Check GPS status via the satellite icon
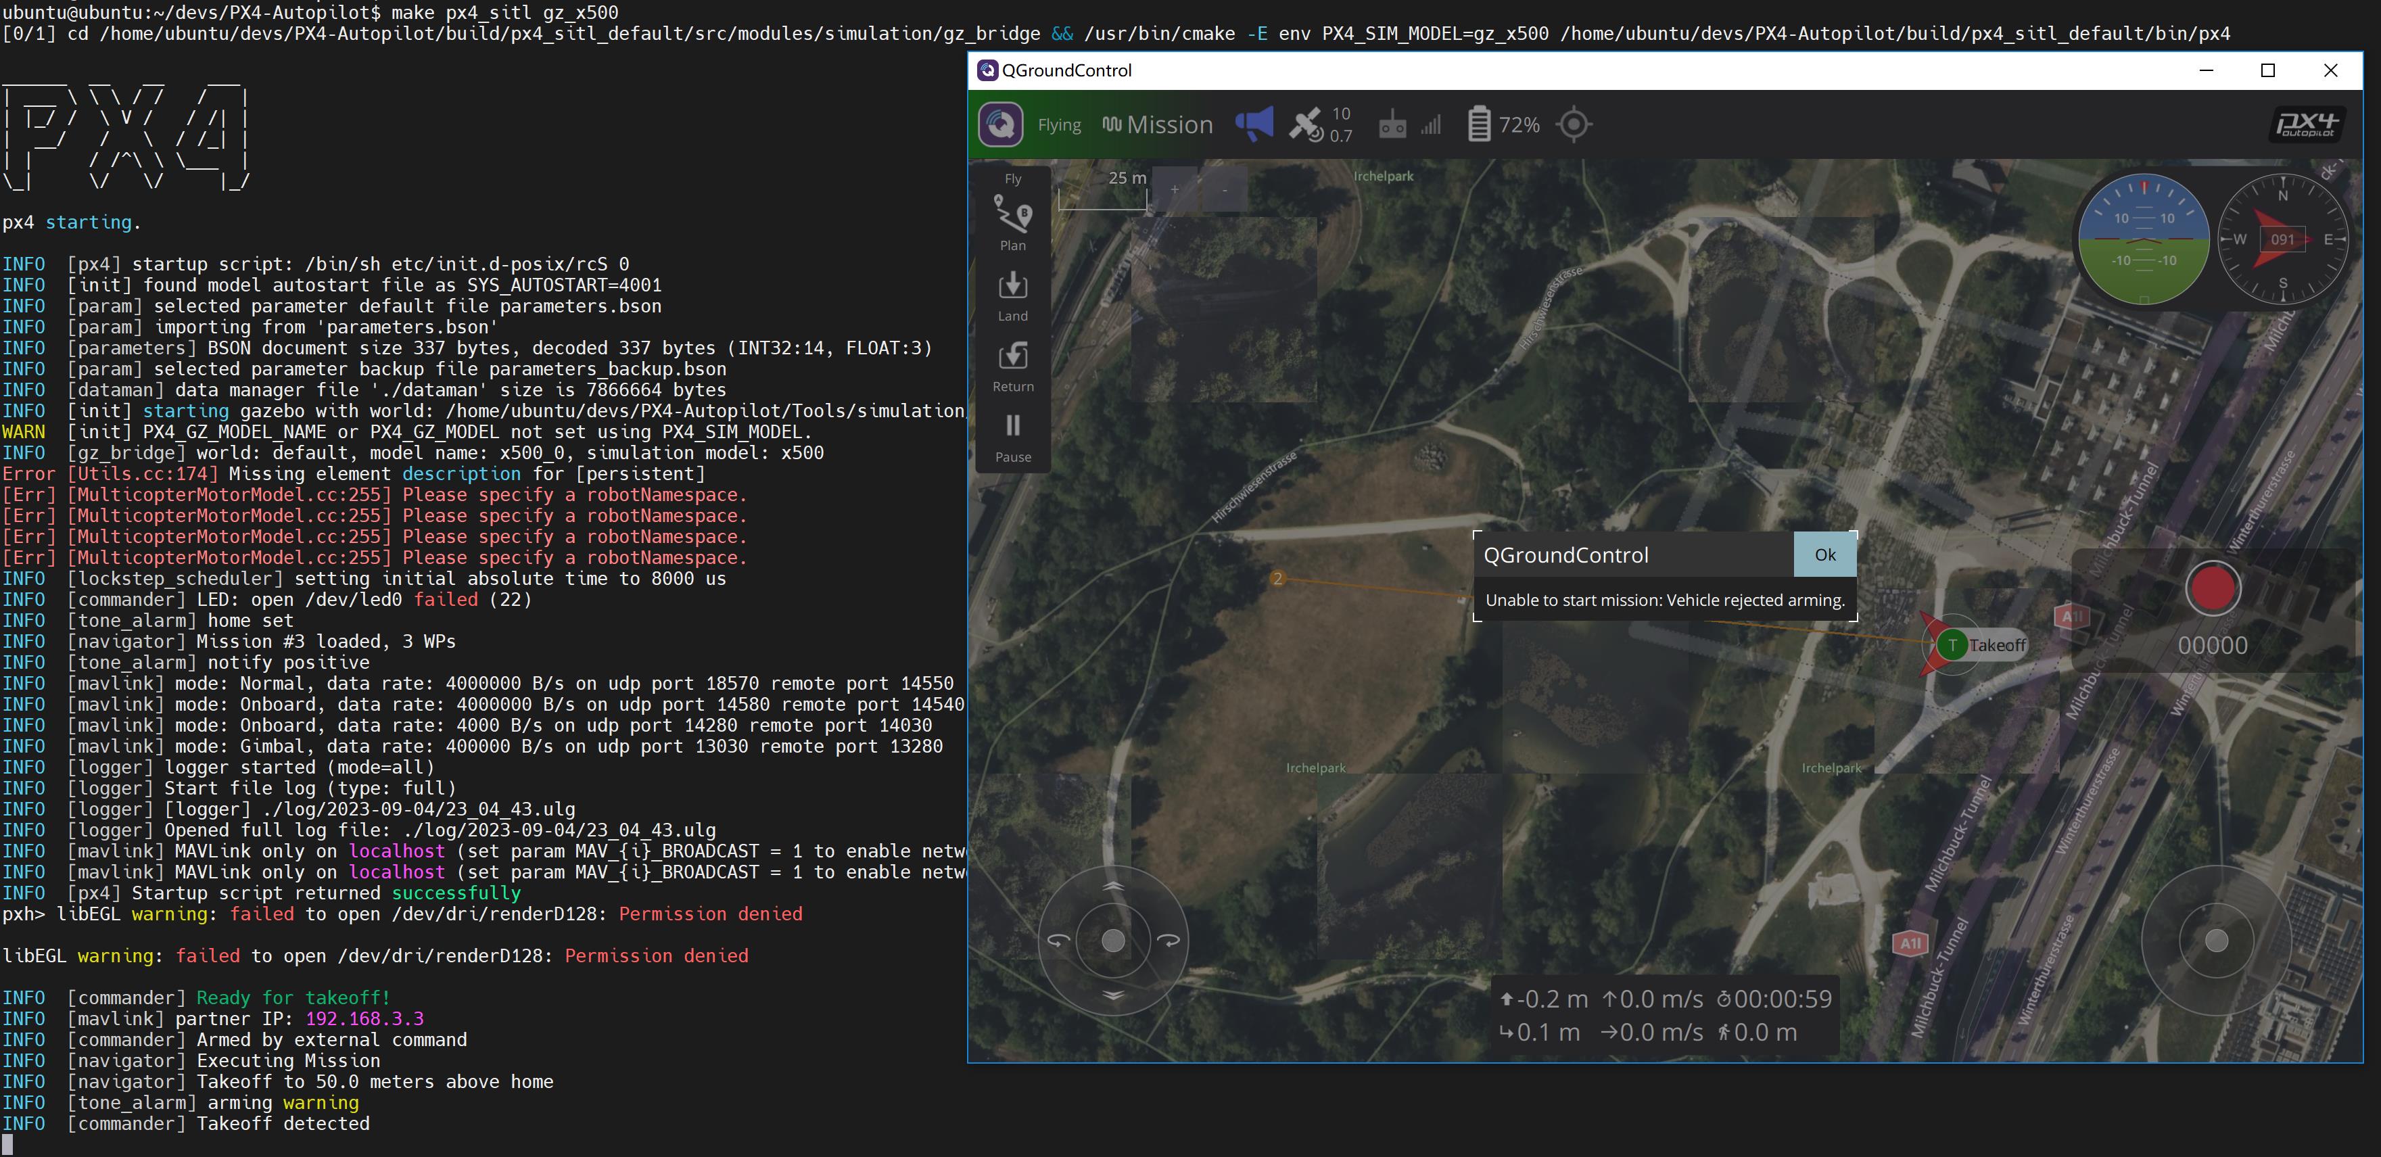2381x1157 pixels. click(1311, 123)
